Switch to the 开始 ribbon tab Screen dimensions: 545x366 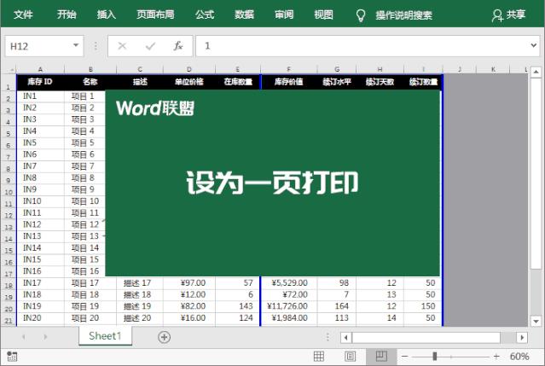pos(67,15)
